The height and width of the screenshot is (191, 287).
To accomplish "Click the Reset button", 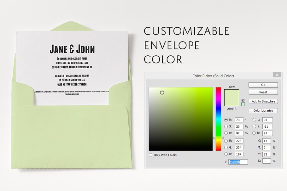I will pos(263,92).
